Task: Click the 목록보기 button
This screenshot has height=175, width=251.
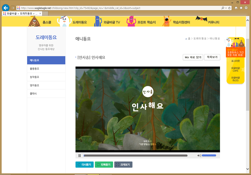Action: coord(212,57)
